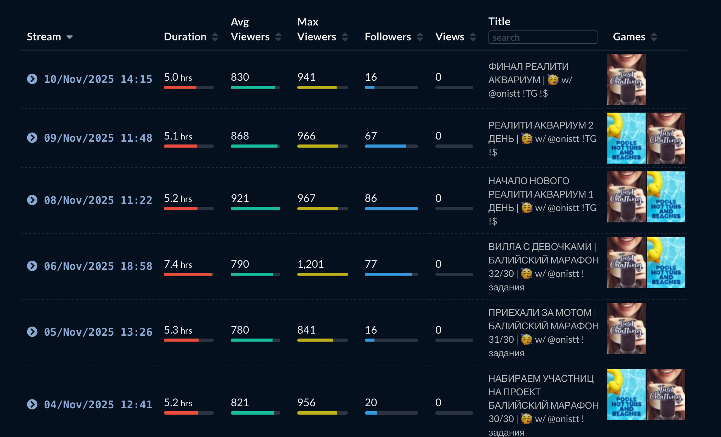Click arrow icon beside 08/Nov/2025 11:22
Image resolution: width=721 pixels, height=437 pixels.
pyautogui.click(x=32, y=200)
